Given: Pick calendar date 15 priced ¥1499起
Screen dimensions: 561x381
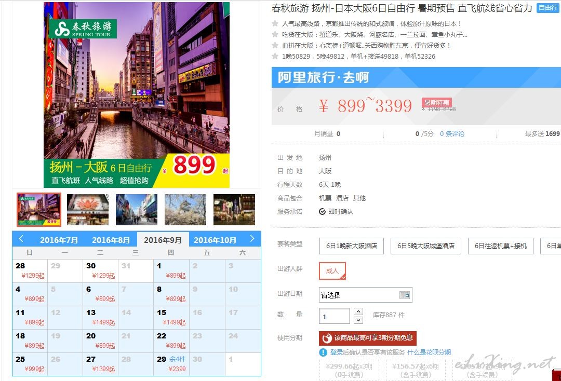Looking at the screenshot, I should tap(171, 317).
